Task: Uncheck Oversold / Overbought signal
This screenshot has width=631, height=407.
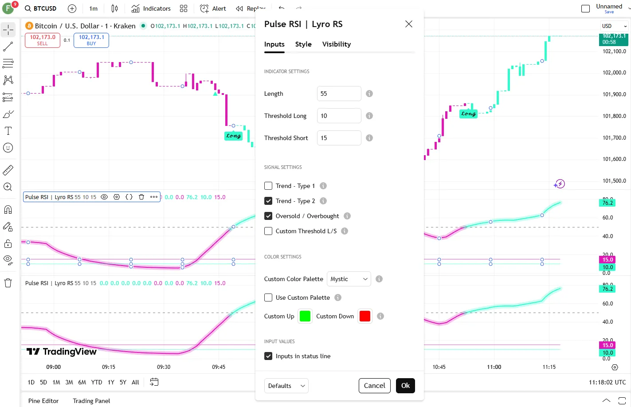Action: click(x=268, y=216)
